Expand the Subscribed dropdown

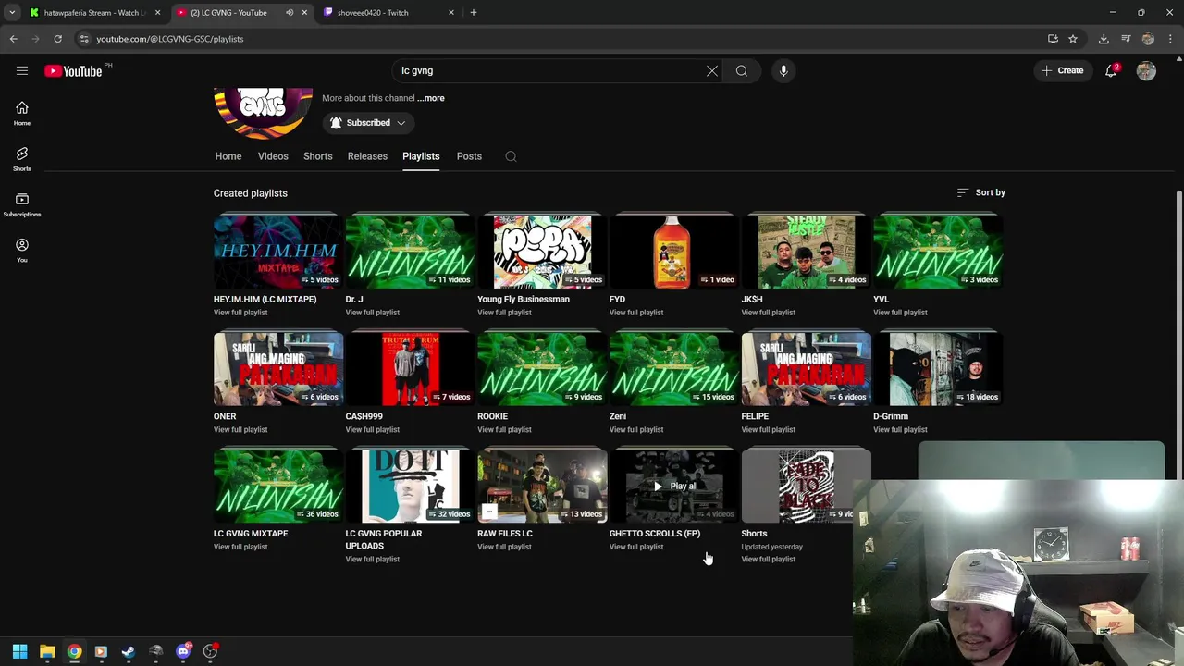[368, 123]
